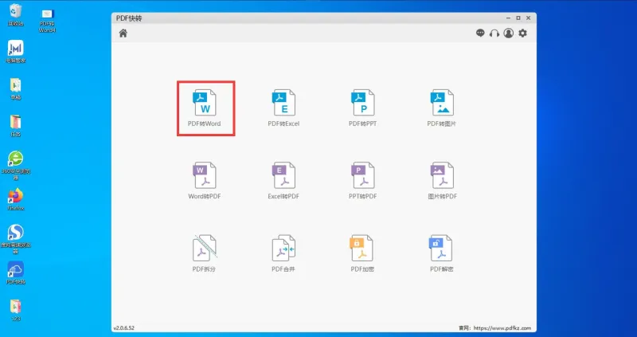Viewport: 637px width, 337px height.
Task: Open the user account profile icon
Action: pos(509,33)
